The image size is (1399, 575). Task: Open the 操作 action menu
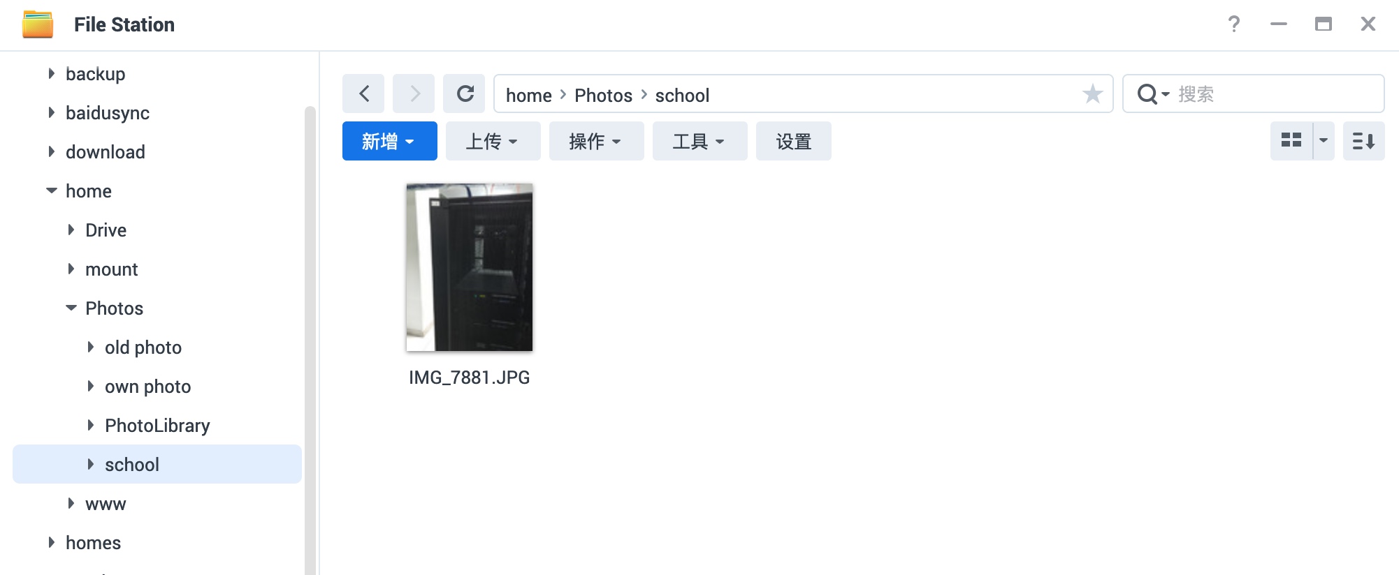597,141
